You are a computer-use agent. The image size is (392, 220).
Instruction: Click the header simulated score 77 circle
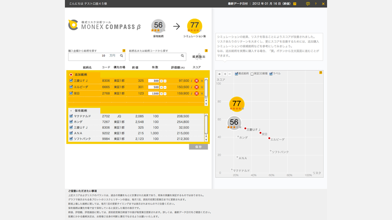click(194, 26)
